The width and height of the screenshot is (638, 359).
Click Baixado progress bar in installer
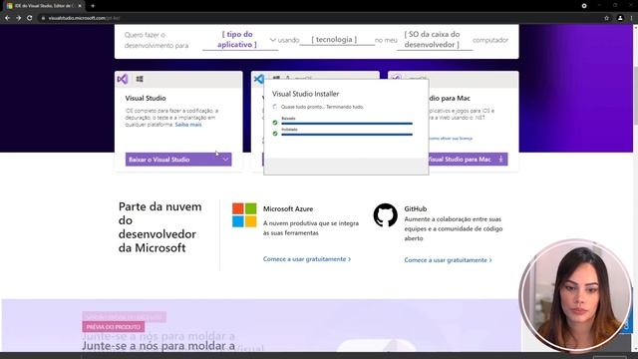[x=347, y=123]
